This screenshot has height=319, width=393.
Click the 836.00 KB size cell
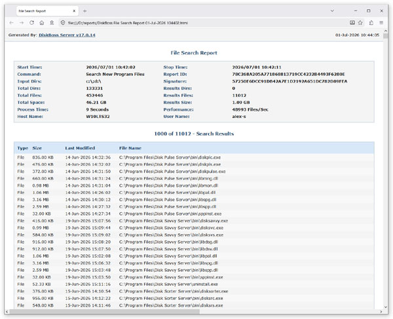(x=43, y=157)
